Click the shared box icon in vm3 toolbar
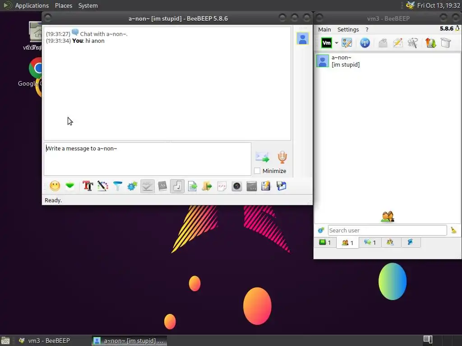 pos(445,43)
